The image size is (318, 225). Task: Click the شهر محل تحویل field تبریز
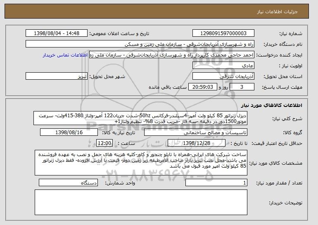click(57, 76)
